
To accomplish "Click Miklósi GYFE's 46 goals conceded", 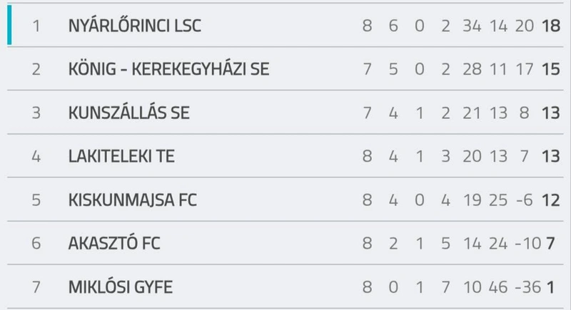I will [x=498, y=287].
